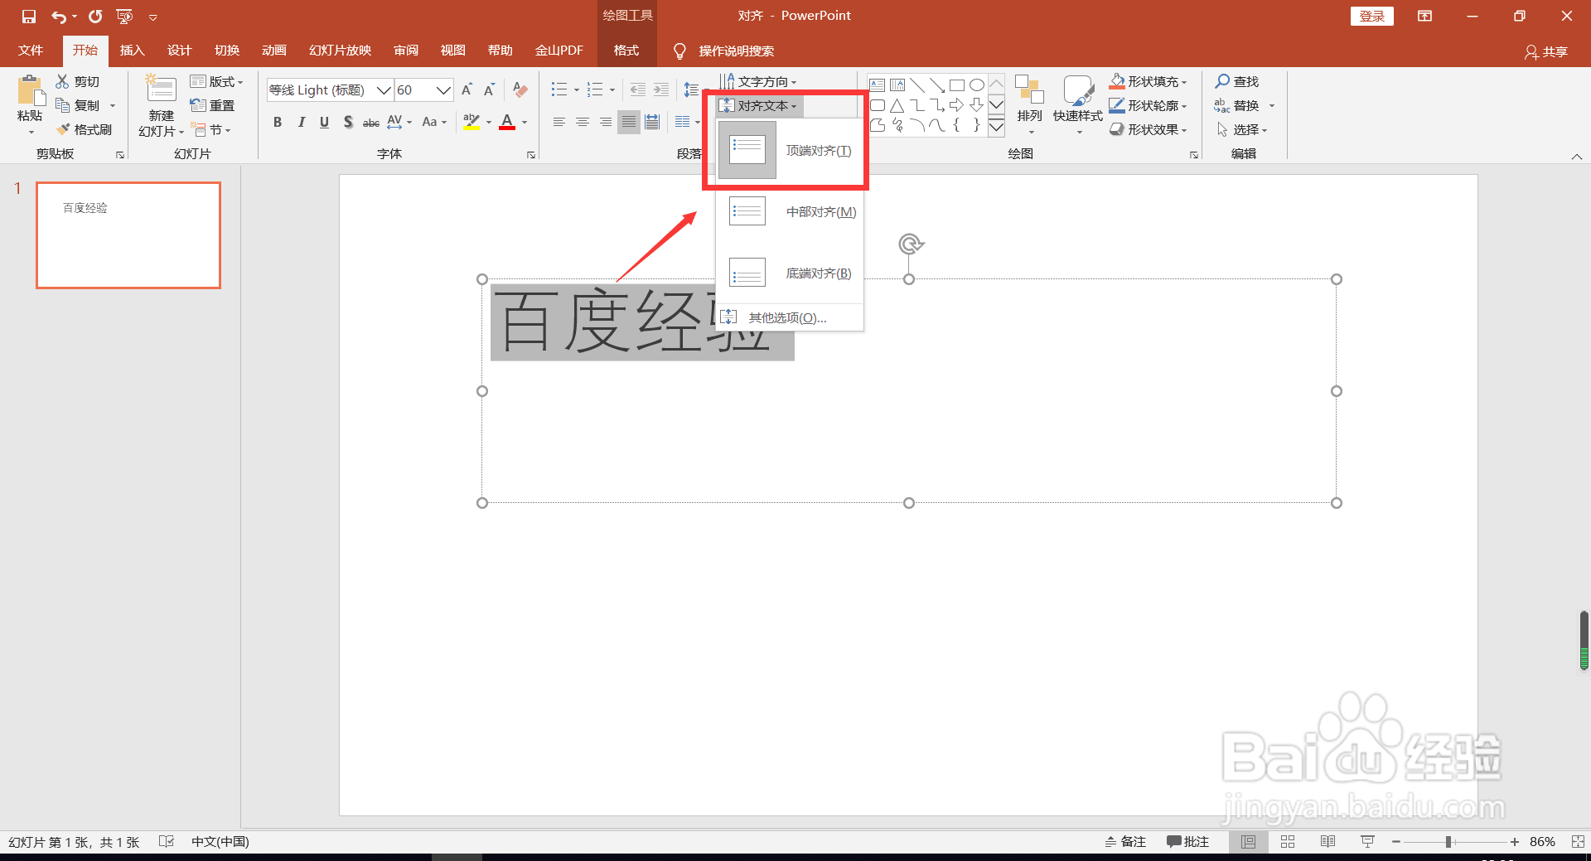The height and width of the screenshot is (861, 1591).
Task: Click the spell check icon in status bar
Action: (167, 842)
